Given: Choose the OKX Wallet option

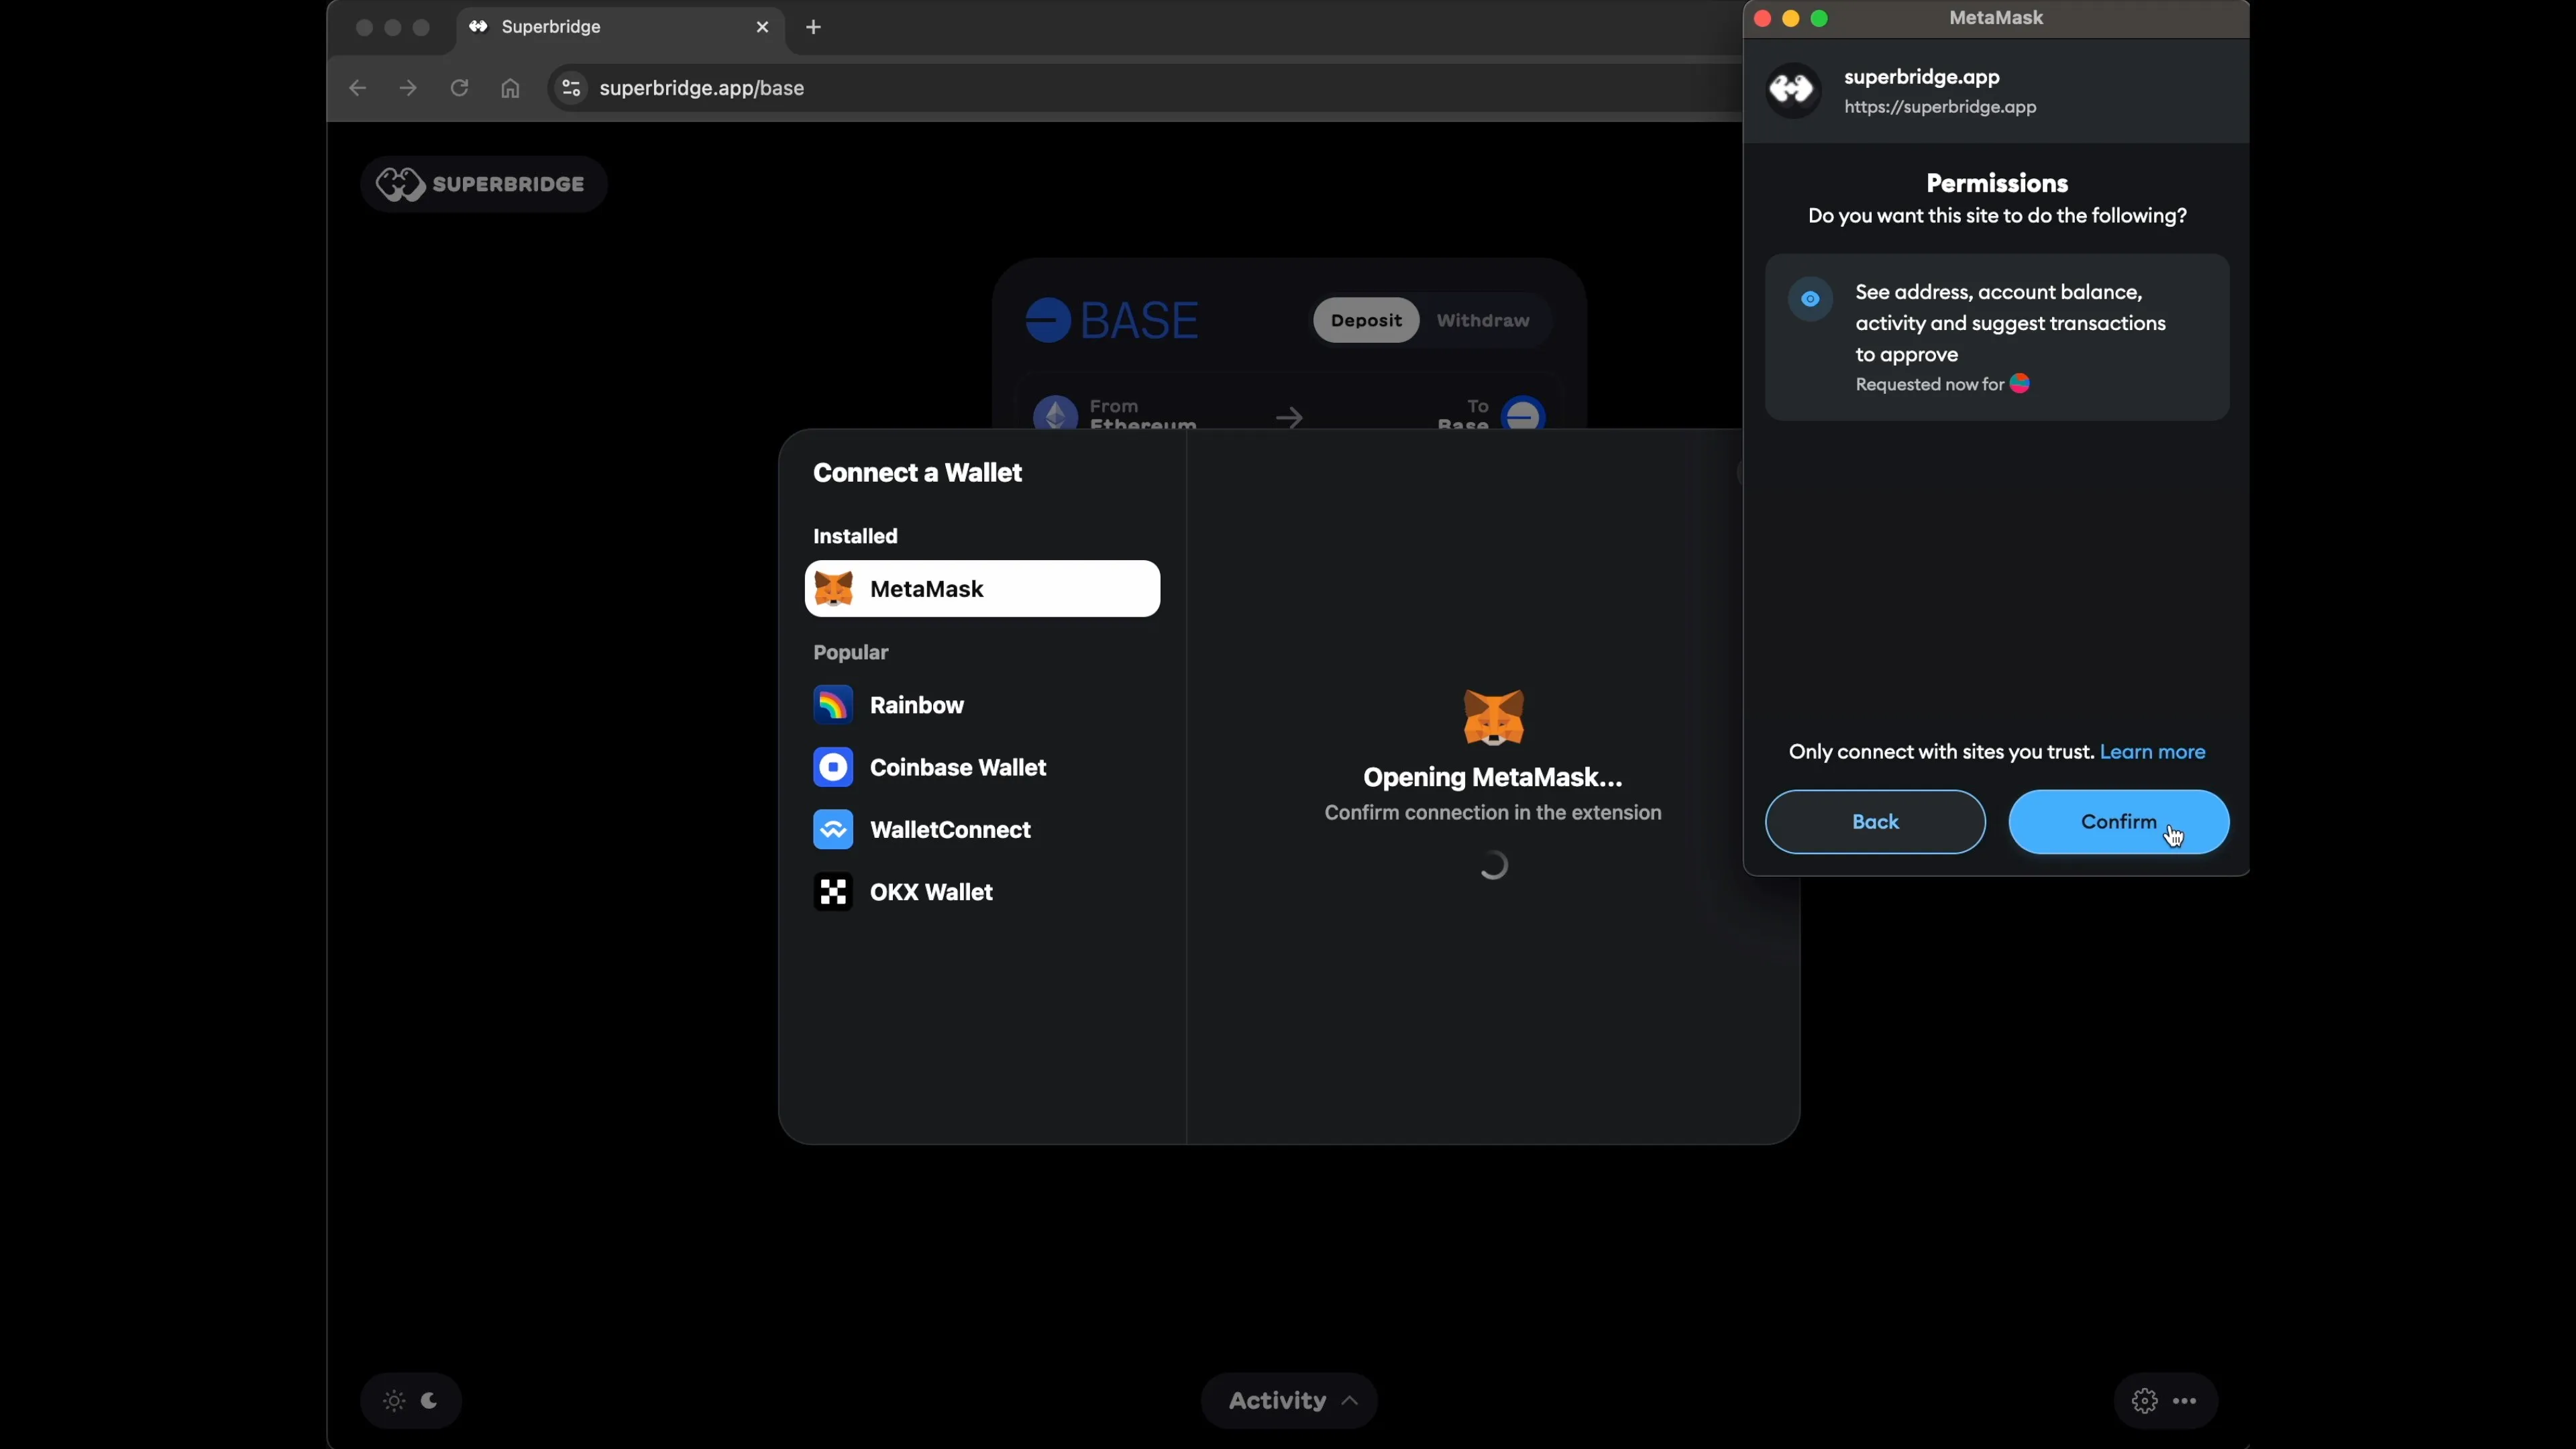Looking at the screenshot, I should point(982,891).
